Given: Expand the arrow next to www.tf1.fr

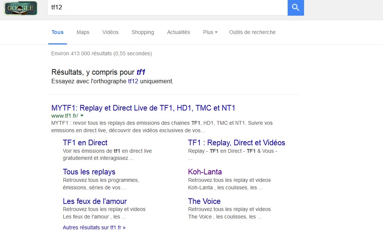Looking at the screenshot, I should [82, 116].
